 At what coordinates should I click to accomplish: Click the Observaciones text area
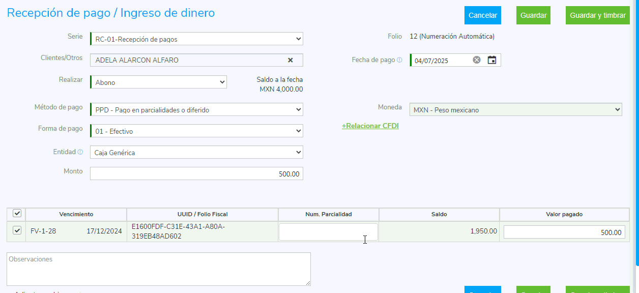click(158, 269)
